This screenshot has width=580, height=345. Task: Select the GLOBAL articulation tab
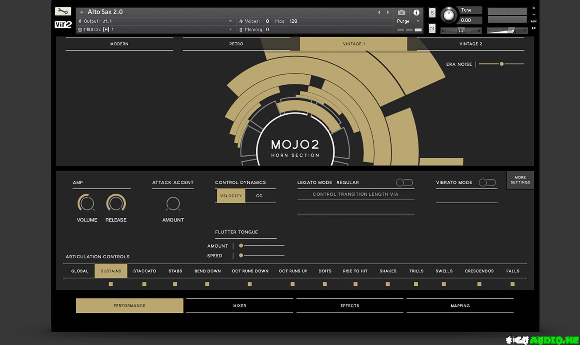(80, 271)
